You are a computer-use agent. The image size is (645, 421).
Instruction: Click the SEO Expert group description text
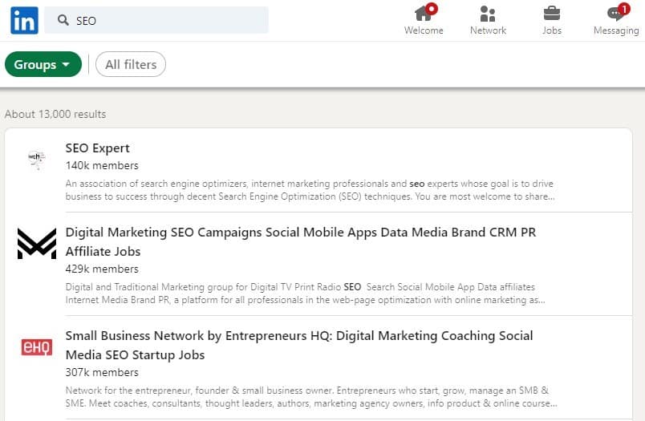[x=310, y=190]
